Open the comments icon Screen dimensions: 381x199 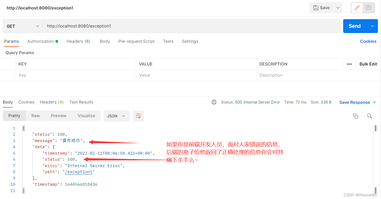[368, 8]
